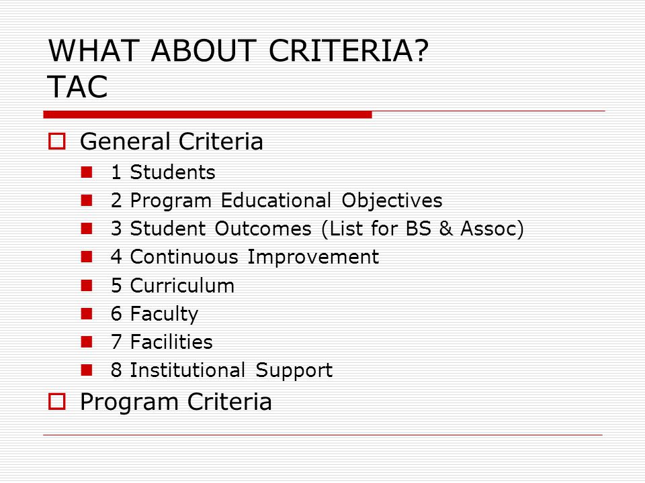Click the red bullet beside 6 Faculty
This screenshot has width=645, height=483.
tap(87, 314)
